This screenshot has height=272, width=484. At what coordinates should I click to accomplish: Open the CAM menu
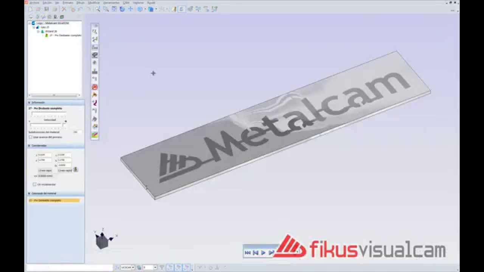tap(126, 3)
